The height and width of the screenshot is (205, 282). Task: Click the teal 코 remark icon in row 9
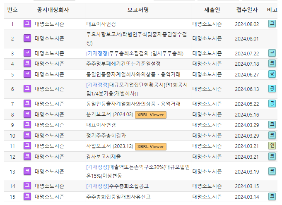click(272, 124)
